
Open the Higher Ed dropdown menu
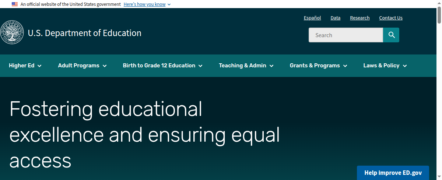pyautogui.click(x=25, y=66)
